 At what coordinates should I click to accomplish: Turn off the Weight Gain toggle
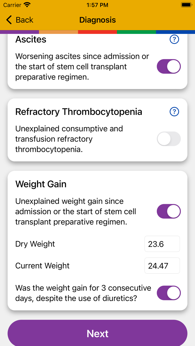pyautogui.click(x=169, y=211)
